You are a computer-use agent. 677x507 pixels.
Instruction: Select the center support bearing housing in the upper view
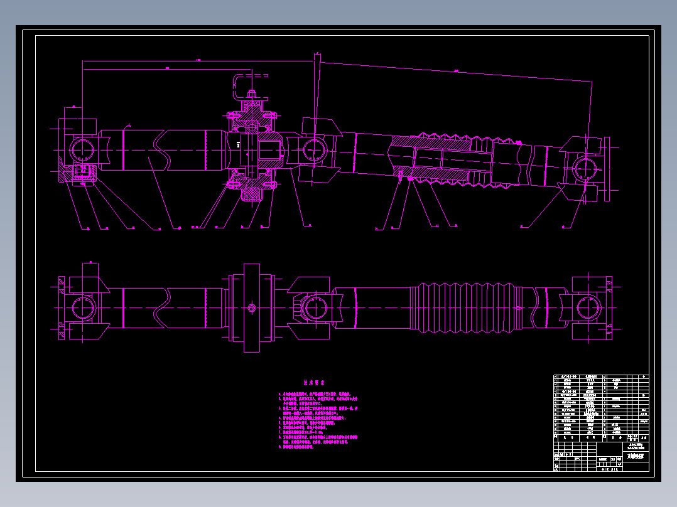point(252,150)
